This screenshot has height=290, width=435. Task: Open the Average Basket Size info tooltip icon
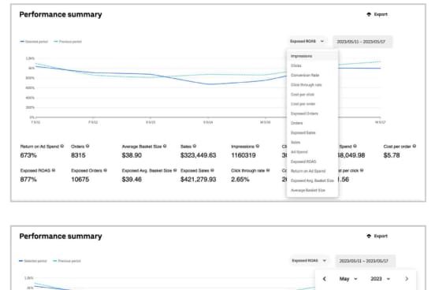click(165, 146)
